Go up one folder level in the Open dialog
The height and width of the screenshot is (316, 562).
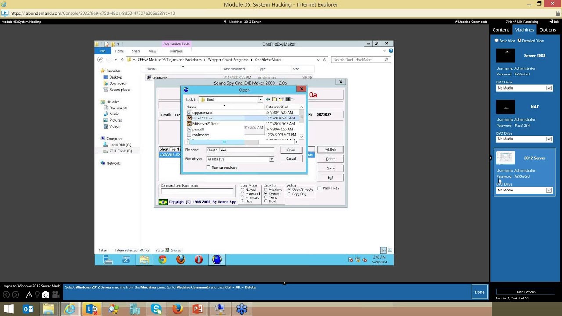coord(274,99)
